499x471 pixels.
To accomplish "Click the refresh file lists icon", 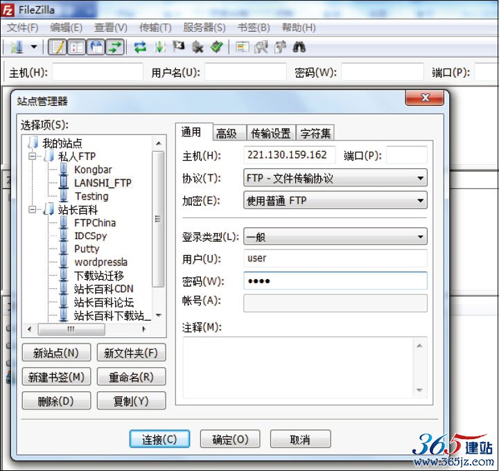I will (x=140, y=47).
